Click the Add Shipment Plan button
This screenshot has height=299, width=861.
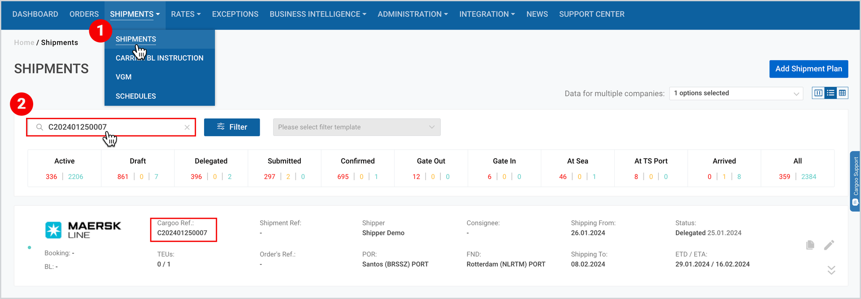[809, 69]
